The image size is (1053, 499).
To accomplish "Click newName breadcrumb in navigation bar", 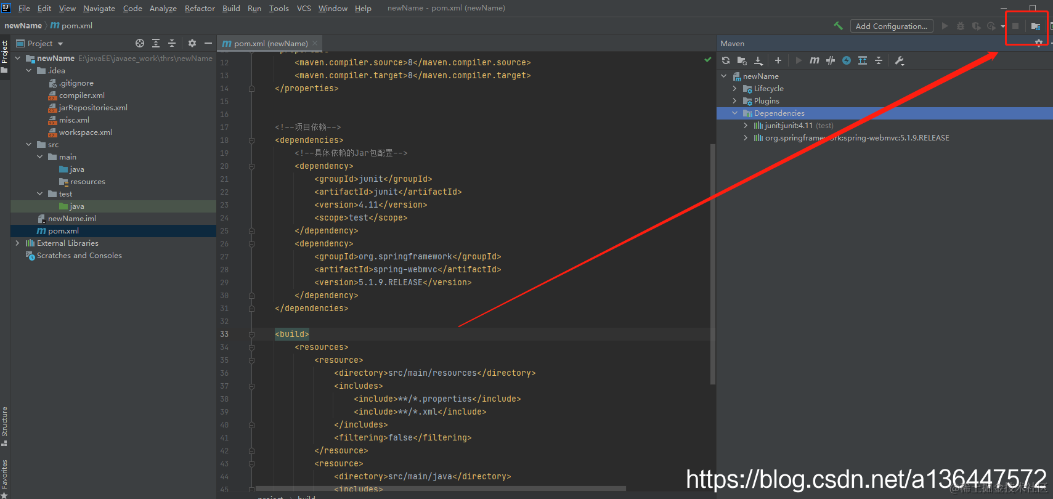I will (23, 25).
